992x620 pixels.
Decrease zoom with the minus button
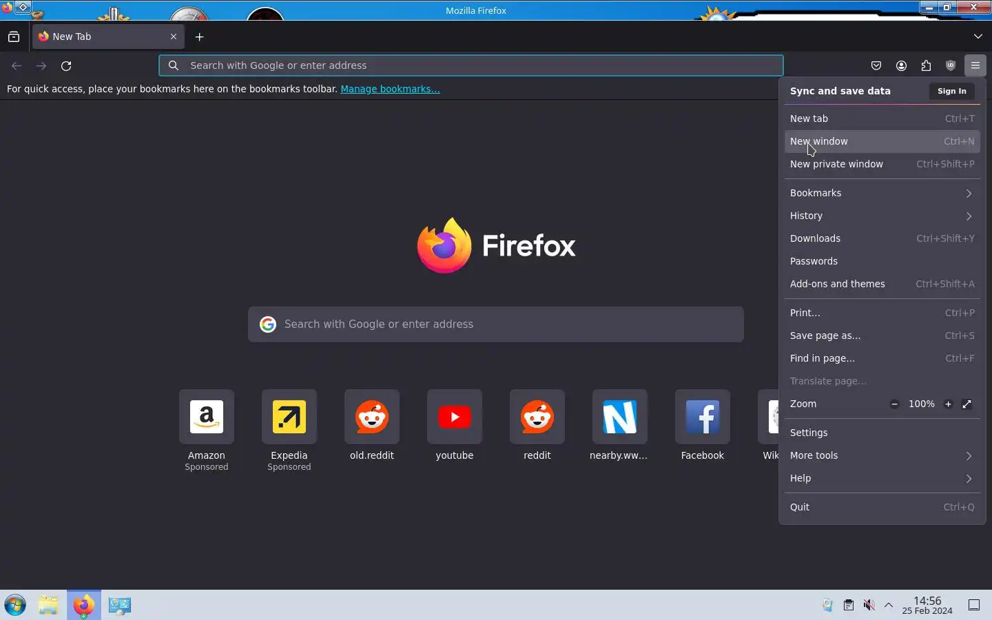[894, 404]
